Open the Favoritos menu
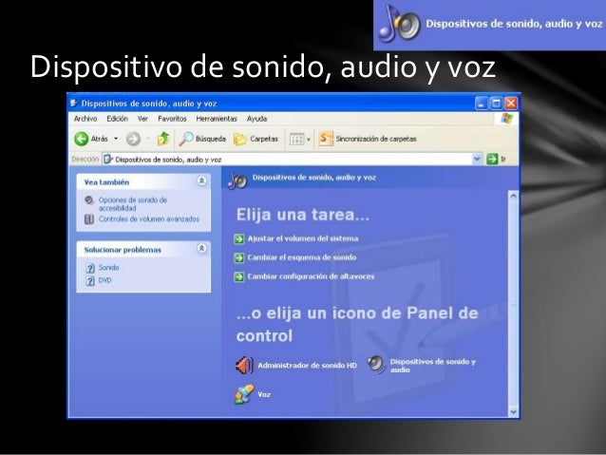The height and width of the screenshot is (455, 606). point(172,119)
